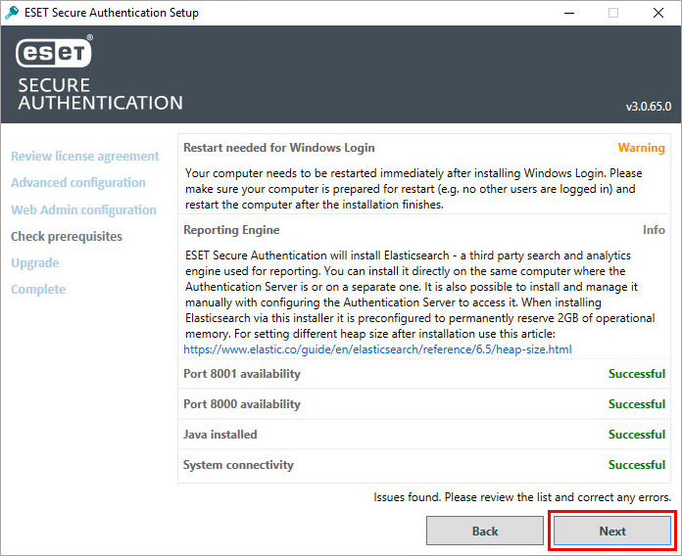The width and height of the screenshot is (682, 556).
Task: Minimize the setup window
Action: pyautogui.click(x=569, y=13)
